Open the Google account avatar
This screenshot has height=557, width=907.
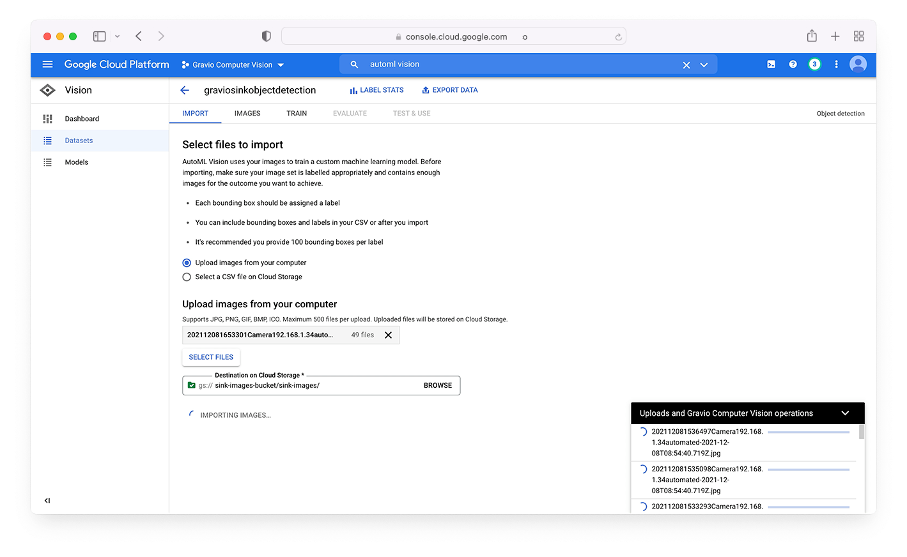pos(858,65)
